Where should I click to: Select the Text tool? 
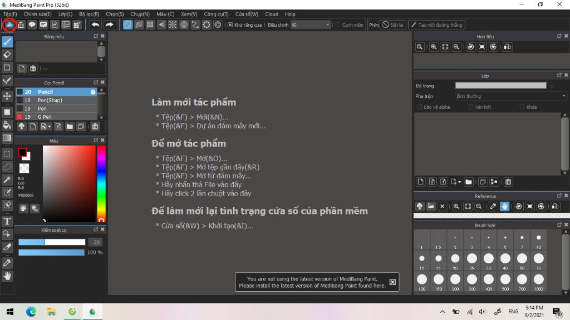7,221
